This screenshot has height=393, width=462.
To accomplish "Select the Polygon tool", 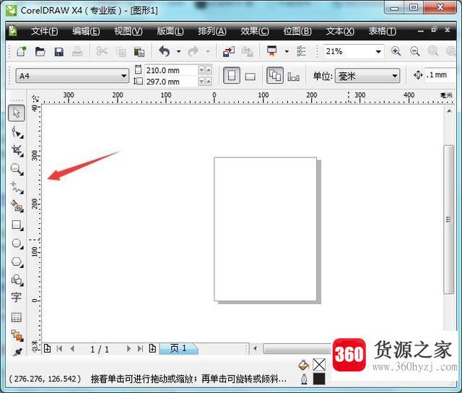I will click(x=17, y=262).
